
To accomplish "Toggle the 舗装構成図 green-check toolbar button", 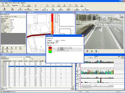I will [x=61, y=9].
